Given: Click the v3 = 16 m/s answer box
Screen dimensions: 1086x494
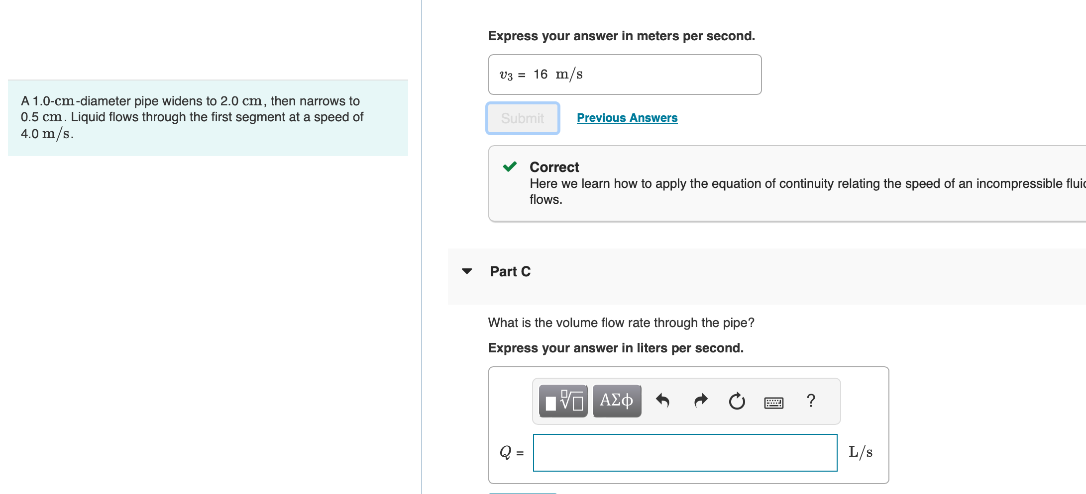Looking at the screenshot, I should pyautogui.click(x=625, y=75).
